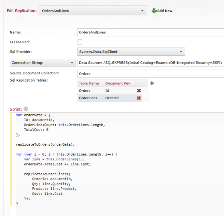The height and width of the screenshot is (216, 224).
Task: Click the var orderData script line
Action: tap(33, 115)
